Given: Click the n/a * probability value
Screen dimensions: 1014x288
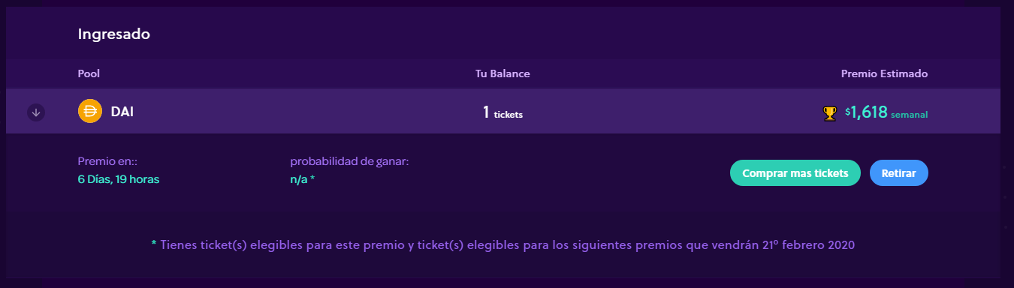Looking at the screenshot, I should click(303, 179).
